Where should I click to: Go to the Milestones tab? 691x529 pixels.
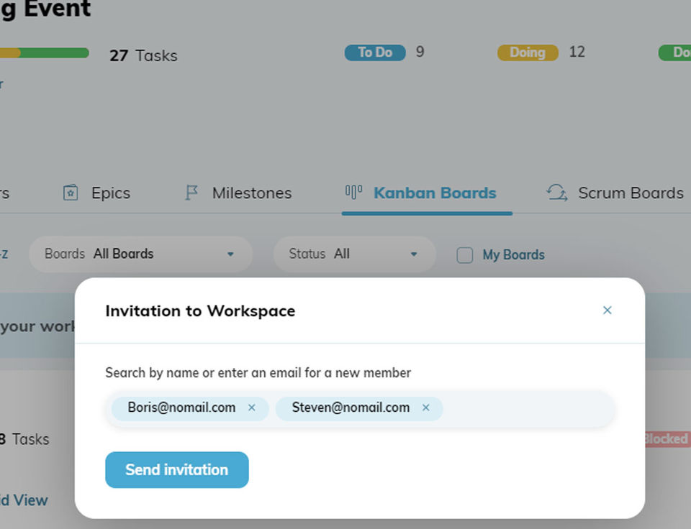pyautogui.click(x=251, y=193)
